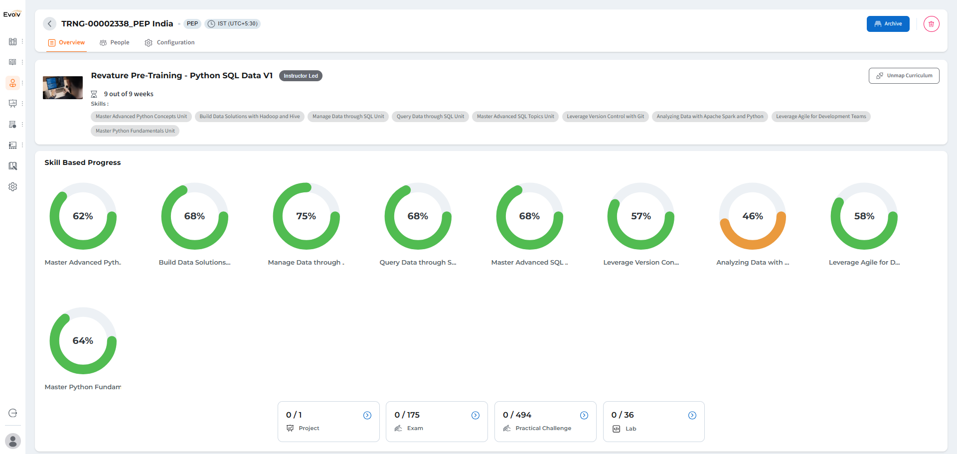The image size is (957, 454).
Task: Click the Archive button
Action: tap(888, 24)
